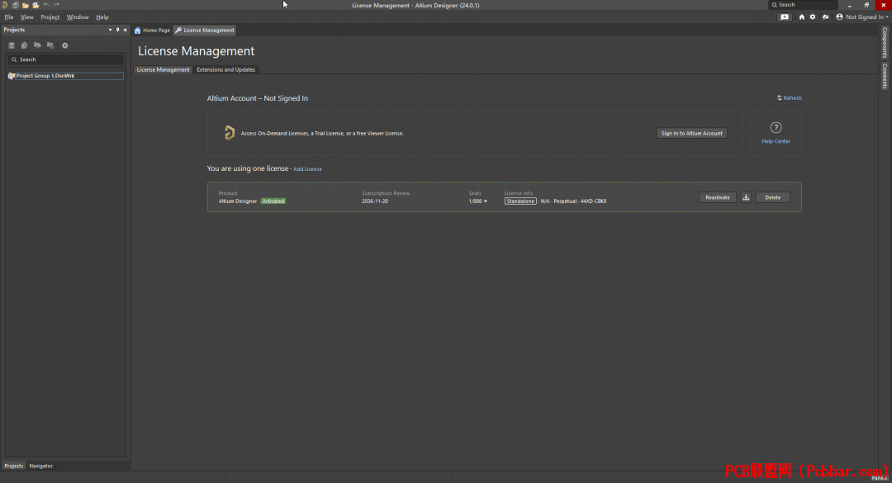Click the Altium logo icon in title bar
Image resolution: width=892 pixels, height=483 pixels.
point(5,5)
